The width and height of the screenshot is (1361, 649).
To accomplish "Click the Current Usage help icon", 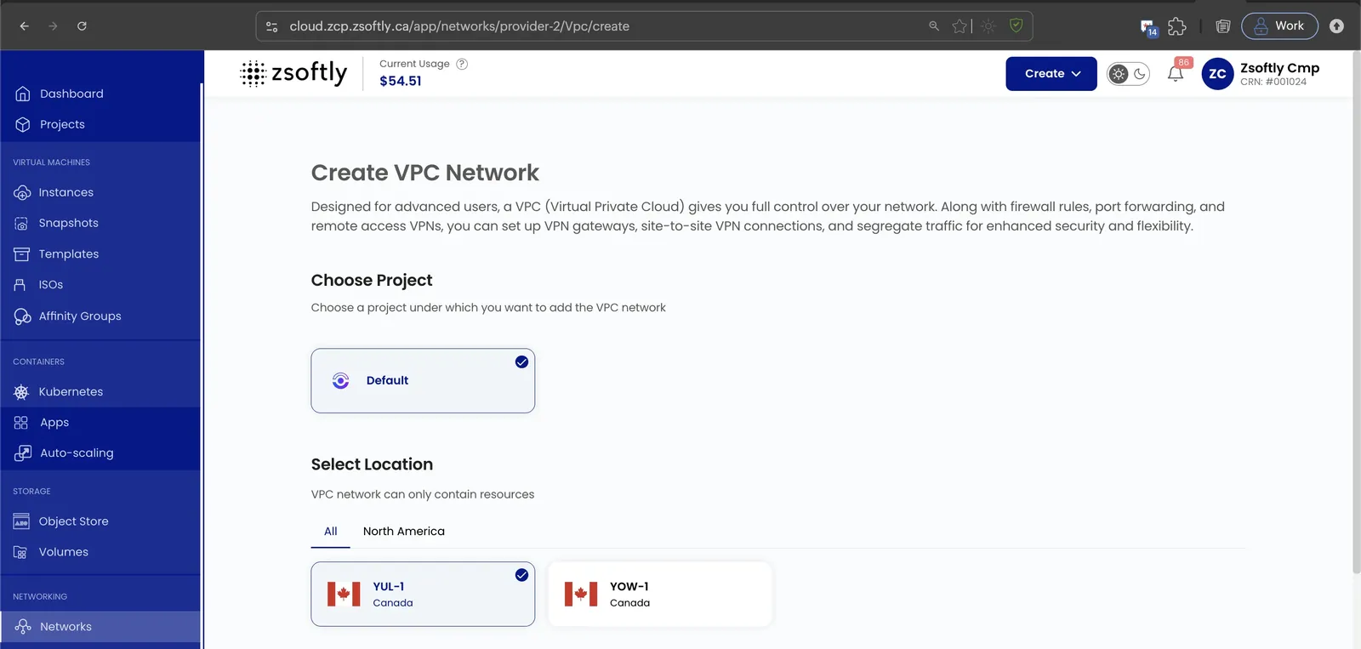I will [462, 64].
